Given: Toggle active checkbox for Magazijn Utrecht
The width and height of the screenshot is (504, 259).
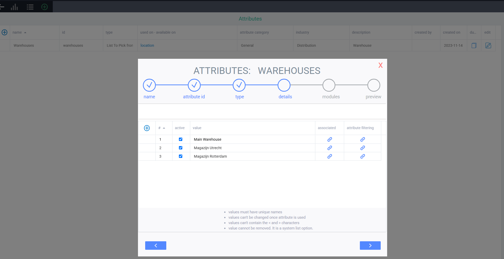Looking at the screenshot, I should pyautogui.click(x=180, y=148).
